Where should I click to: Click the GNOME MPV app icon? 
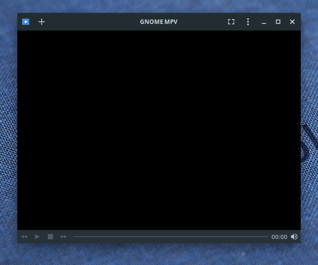(26, 22)
